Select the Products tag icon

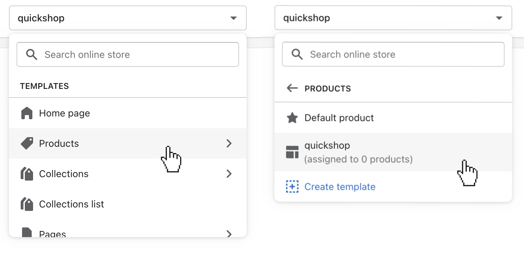point(27,143)
